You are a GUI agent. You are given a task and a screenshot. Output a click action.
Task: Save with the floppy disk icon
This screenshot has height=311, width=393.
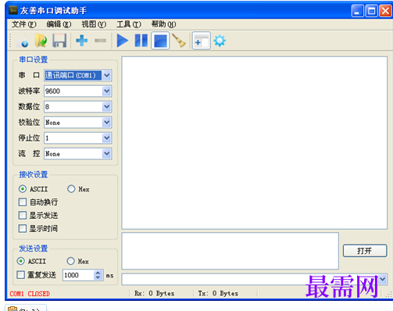[x=59, y=41]
